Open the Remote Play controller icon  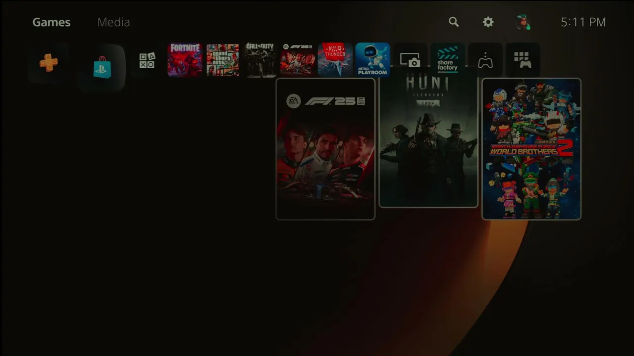click(485, 60)
